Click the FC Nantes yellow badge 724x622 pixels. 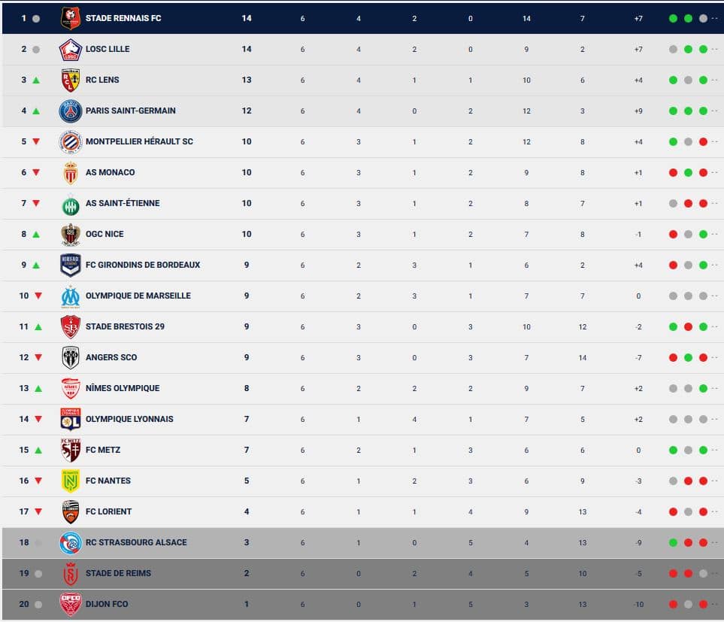click(x=71, y=481)
